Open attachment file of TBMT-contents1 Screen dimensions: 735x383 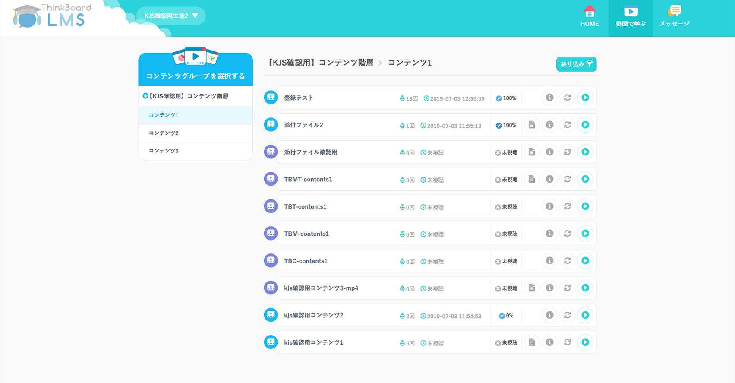(x=532, y=179)
